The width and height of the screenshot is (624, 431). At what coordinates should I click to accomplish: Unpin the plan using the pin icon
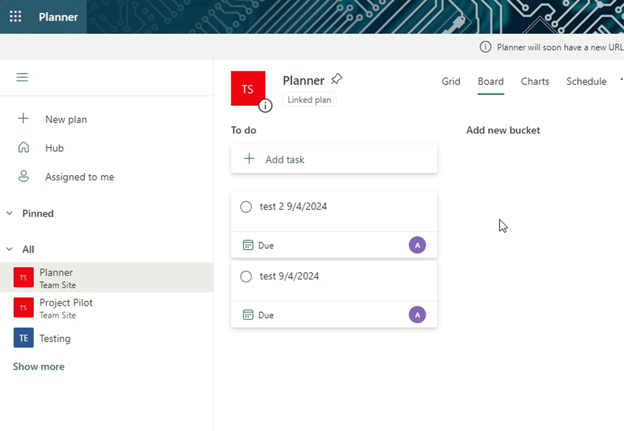point(337,79)
